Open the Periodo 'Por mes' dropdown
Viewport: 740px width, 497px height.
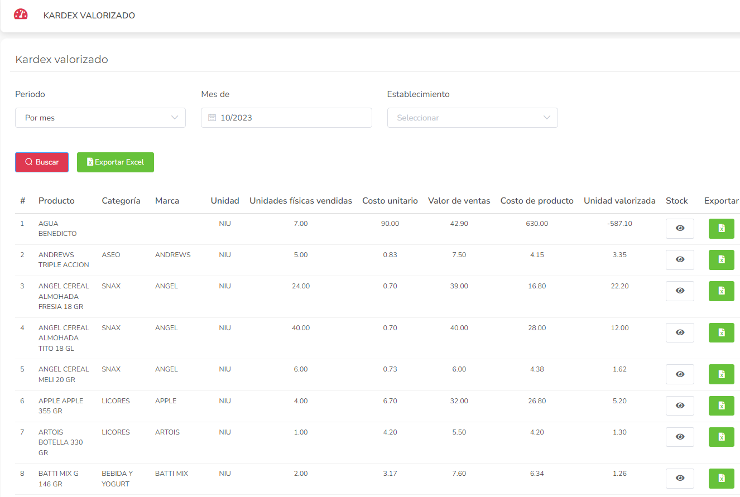100,118
